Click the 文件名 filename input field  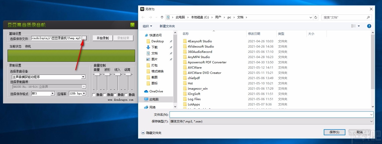[271, 114]
